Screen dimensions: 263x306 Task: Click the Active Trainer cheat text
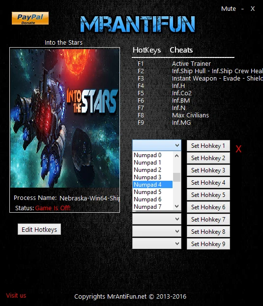coord(191,64)
